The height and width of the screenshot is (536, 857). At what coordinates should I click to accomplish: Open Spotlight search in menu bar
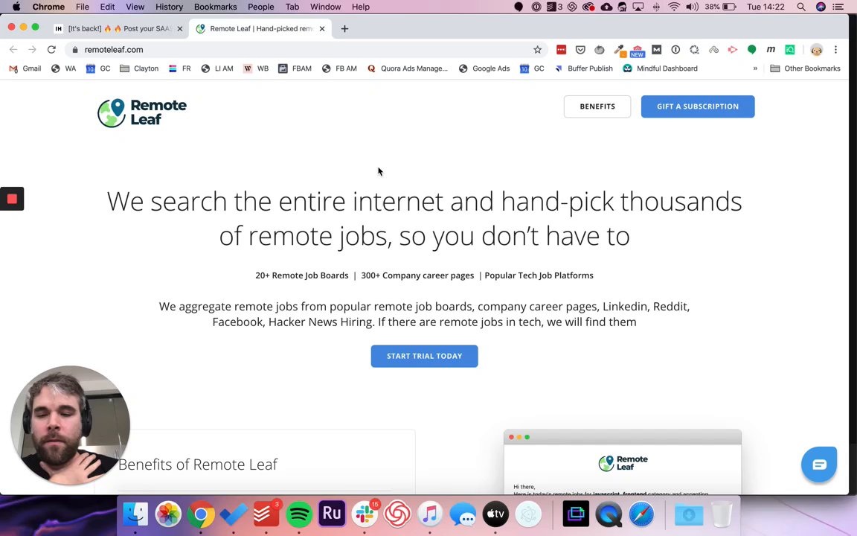[x=800, y=7]
